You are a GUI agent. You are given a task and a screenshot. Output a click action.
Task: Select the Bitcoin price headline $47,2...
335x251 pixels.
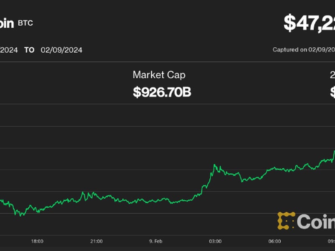[x=309, y=23]
